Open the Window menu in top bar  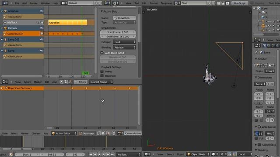pyautogui.click(x=45, y=3)
